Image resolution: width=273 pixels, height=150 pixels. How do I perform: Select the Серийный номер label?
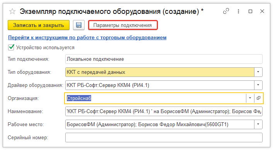(28, 138)
